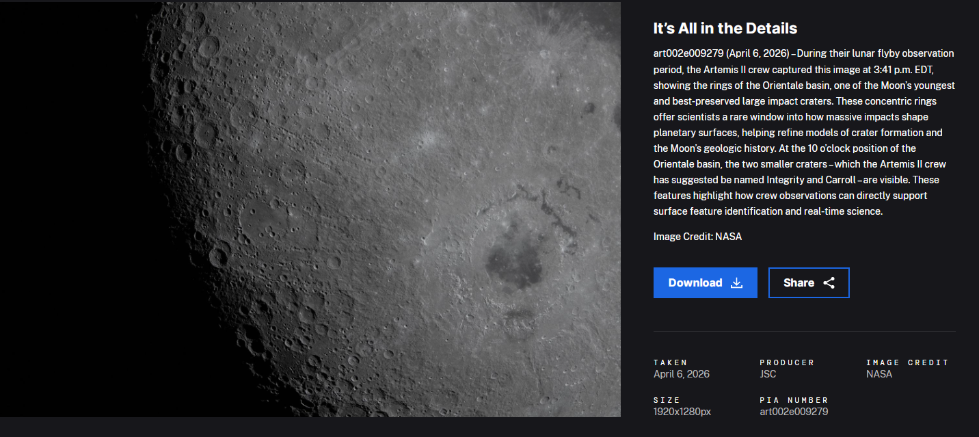
Task: Click the PIA NUMBER metadata label
Action: tap(794, 400)
